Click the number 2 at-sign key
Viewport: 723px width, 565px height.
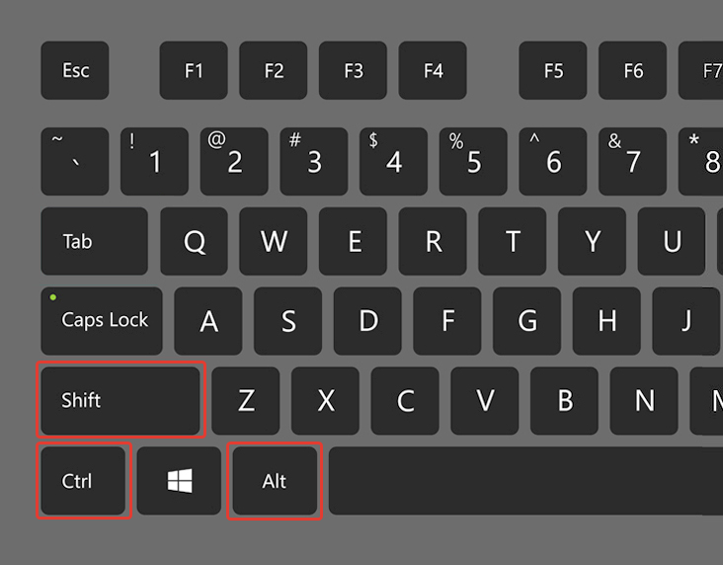point(234,161)
